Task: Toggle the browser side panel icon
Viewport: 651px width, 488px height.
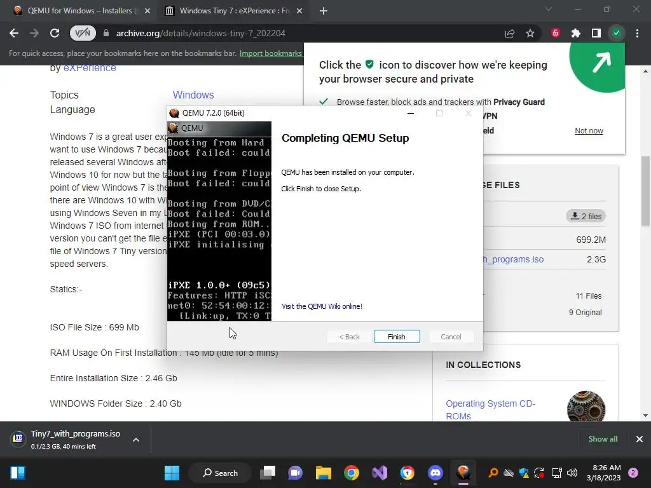Action: point(596,33)
